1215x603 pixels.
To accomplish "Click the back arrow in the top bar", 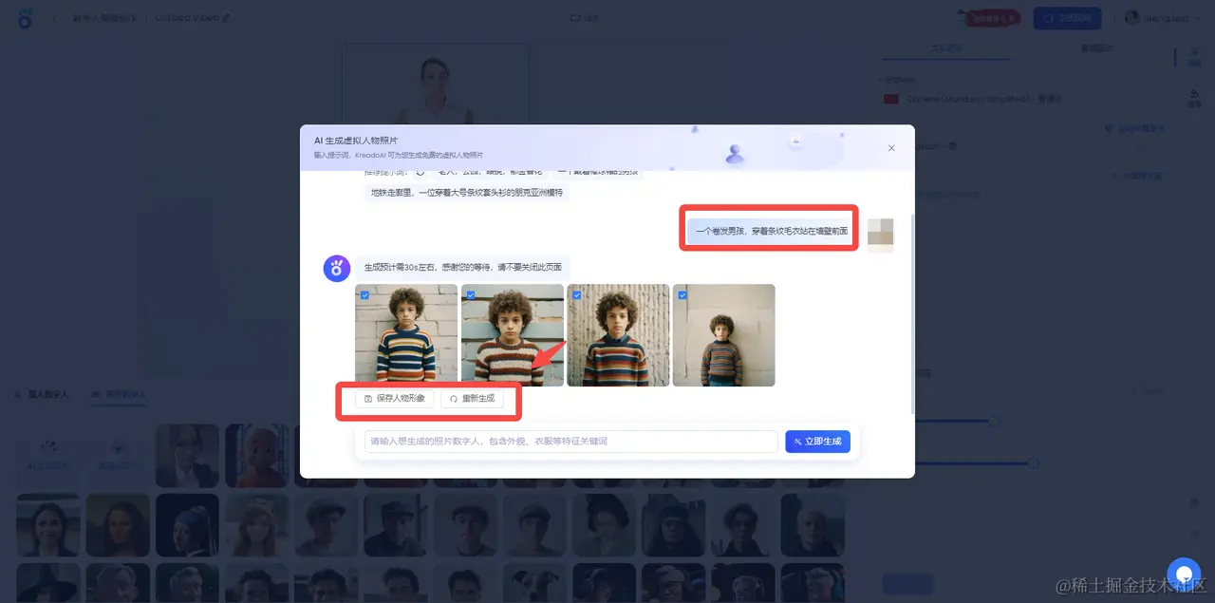I will pyautogui.click(x=54, y=18).
